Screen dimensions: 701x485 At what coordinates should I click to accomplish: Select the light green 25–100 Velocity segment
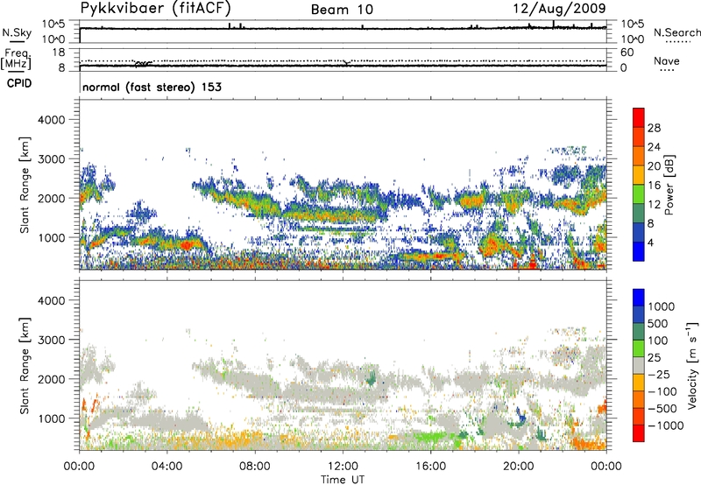click(x=639, y=348)
